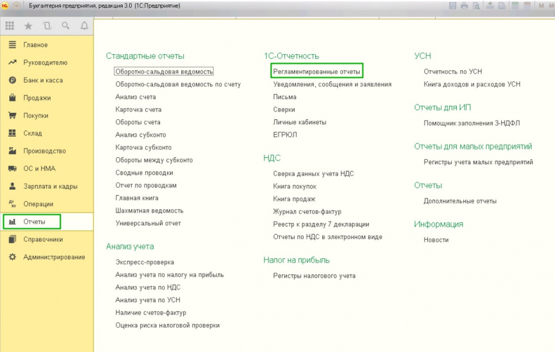Viewport: 555px width, 352px height.
Task: Open Книга доходов и расходов УСН
Action: (472, 84)
